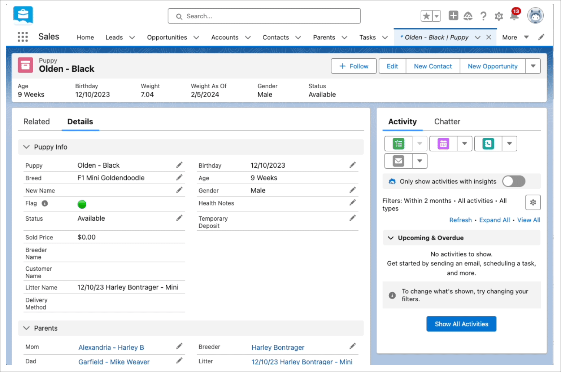
Task: Open the activity filter settings gear
Action: [x=533, y=203]
